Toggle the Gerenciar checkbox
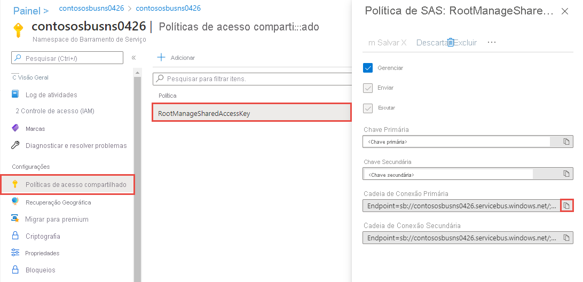The height and width of the screenshot is (282, 583). (368, 68)
